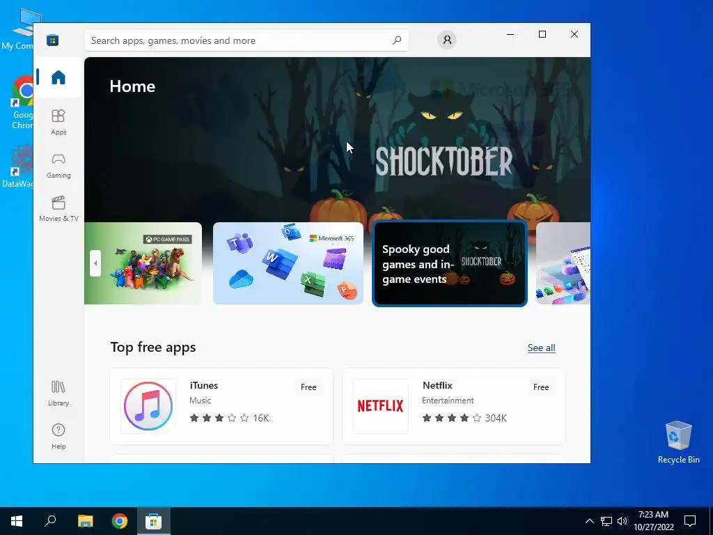The image size is (713, 535).
Task: Open the user account profile icon
Action: pos(447,40)
